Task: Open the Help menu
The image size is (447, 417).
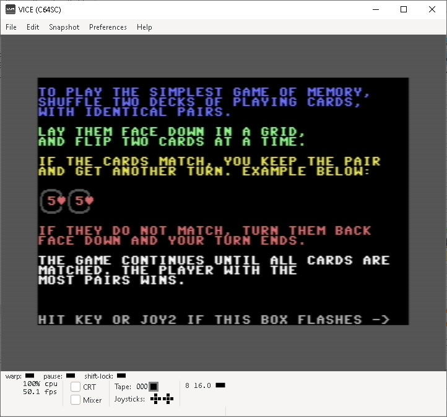Action: pos(144,27)
